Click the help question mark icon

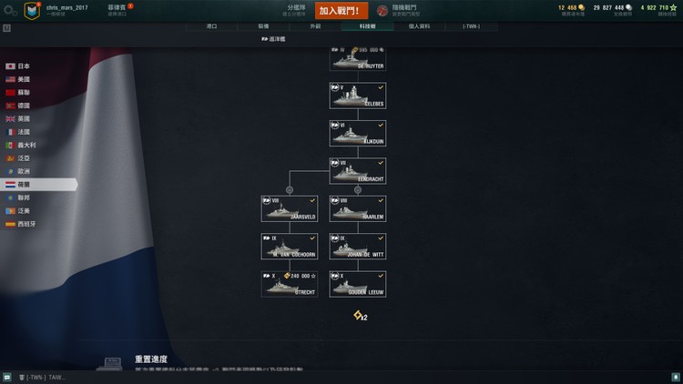(x=6, y=28)
